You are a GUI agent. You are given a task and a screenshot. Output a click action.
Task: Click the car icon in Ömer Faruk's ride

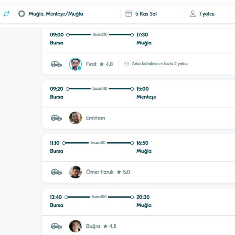coord(56,172)
